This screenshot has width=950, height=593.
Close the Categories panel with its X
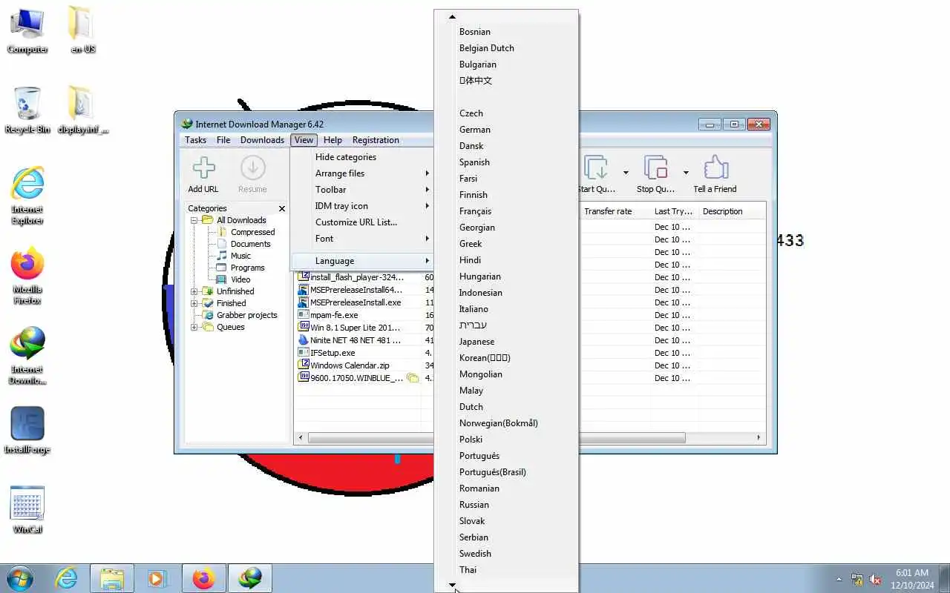281,209
